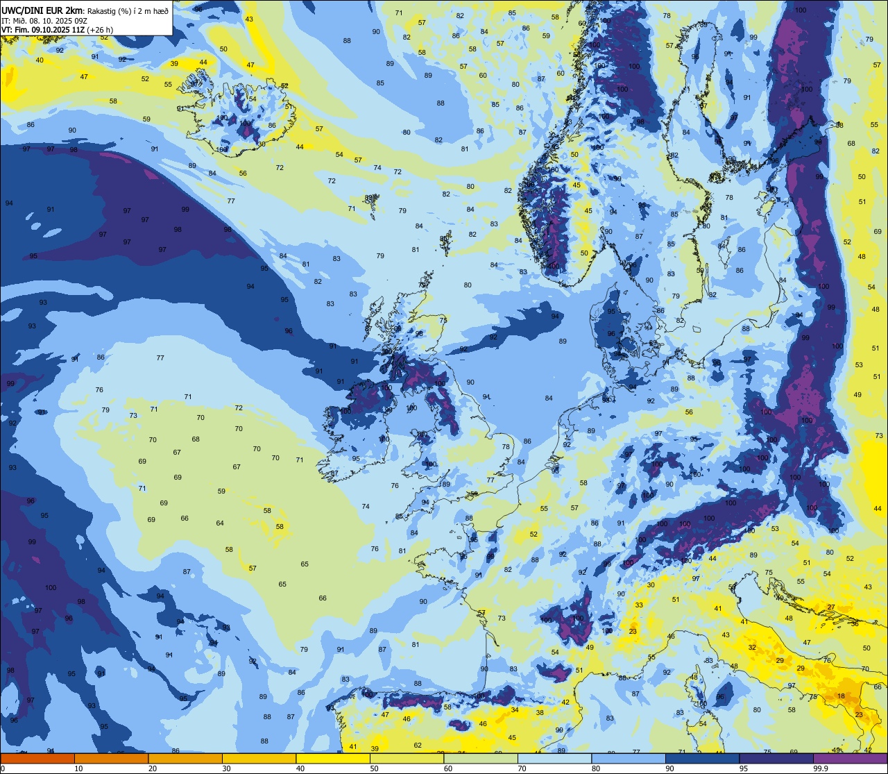The image size is (888, 774).
Task: Click the '99.9' legend tick label
Action: point(821,768)
